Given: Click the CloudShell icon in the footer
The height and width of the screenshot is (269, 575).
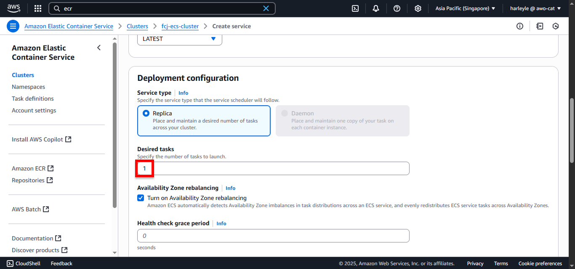Looking at the screenshot, I should point(10,264).
